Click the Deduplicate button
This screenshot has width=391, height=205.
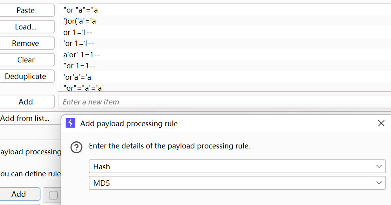26,76
